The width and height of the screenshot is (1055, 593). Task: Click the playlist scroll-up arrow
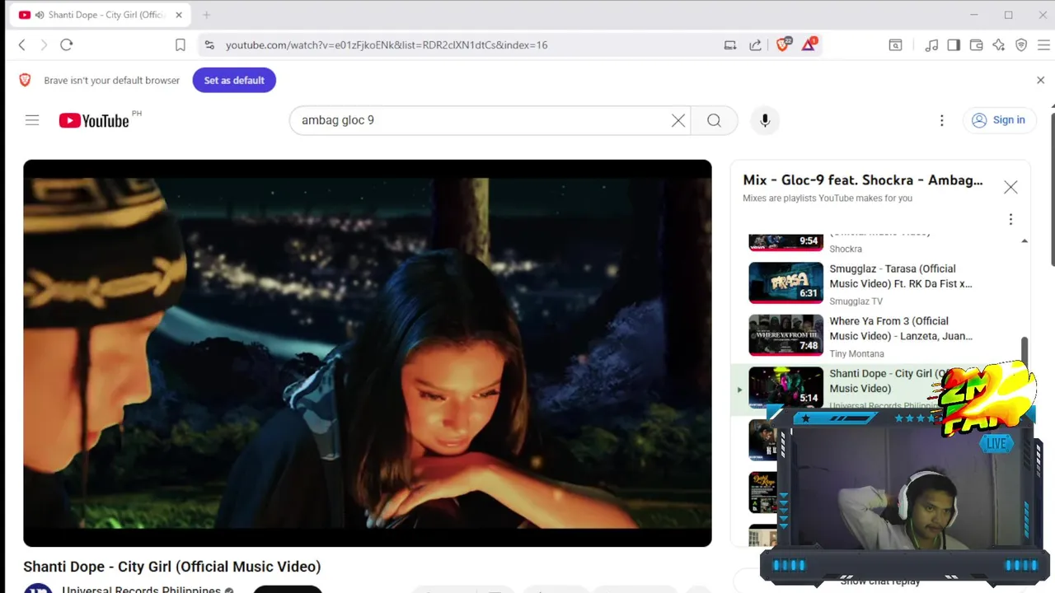(1025, 241)
